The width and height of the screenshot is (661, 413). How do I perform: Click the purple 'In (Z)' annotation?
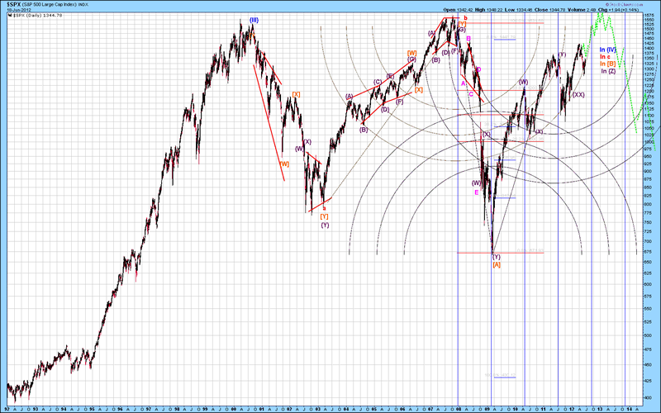pos(608,71)
